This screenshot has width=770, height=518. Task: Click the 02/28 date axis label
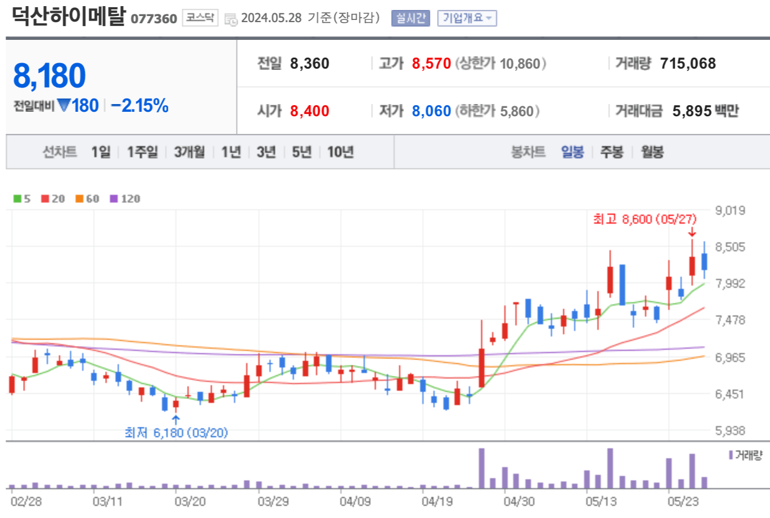pyautogui.click(x=26, y=501)
